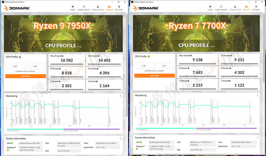This screenshot has height=156, width=266.
Task: Open STRESS TESTS tab in right 7700X window
Action: [235, 8]
